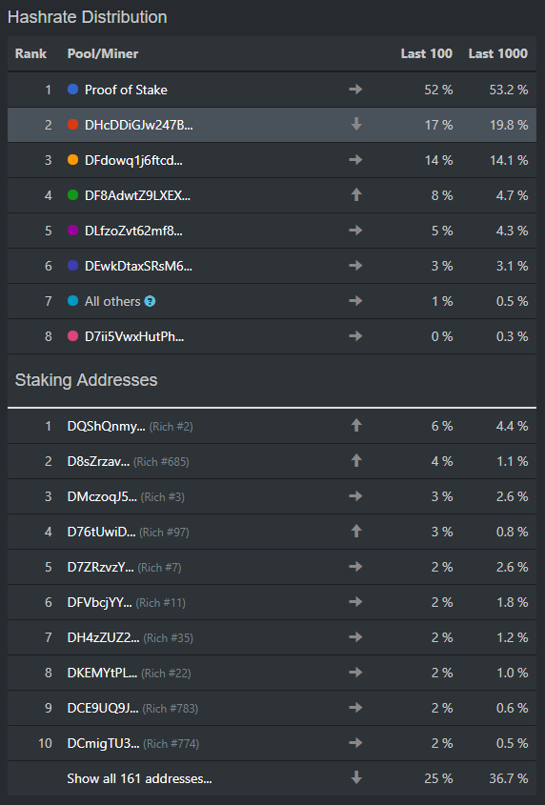Open the DMczoqJ5 staking address link
545x805 pixels.
click(102, 496)
